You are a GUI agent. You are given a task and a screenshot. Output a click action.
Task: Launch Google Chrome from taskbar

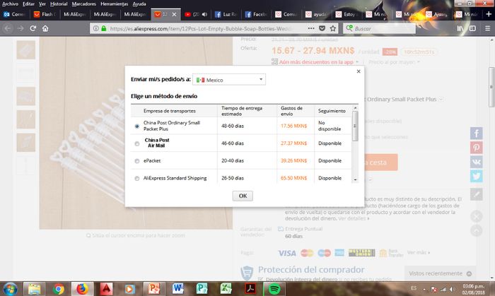point(59,289)
